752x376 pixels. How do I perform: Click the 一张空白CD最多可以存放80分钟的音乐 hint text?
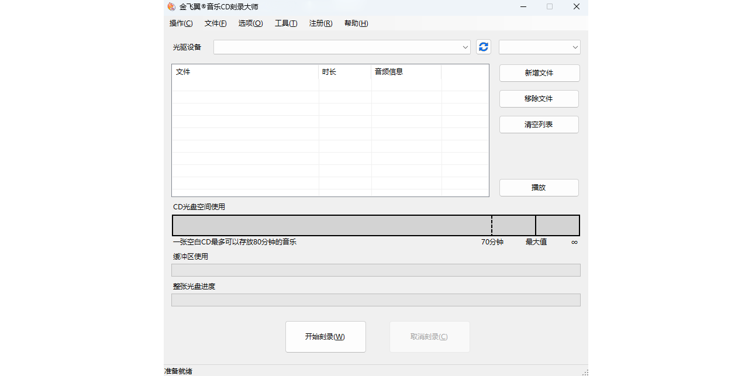pos(234,242)
